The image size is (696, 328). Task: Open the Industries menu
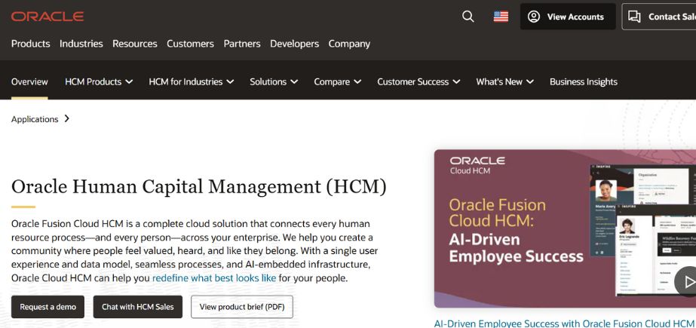point(81,44)
